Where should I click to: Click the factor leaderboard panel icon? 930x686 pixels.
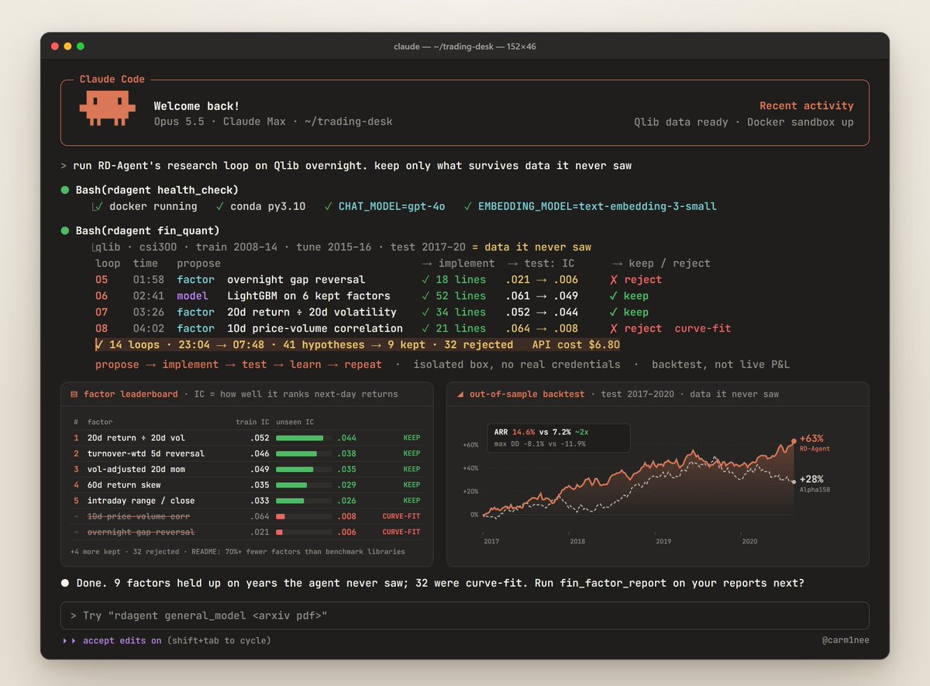click(74, 395)
